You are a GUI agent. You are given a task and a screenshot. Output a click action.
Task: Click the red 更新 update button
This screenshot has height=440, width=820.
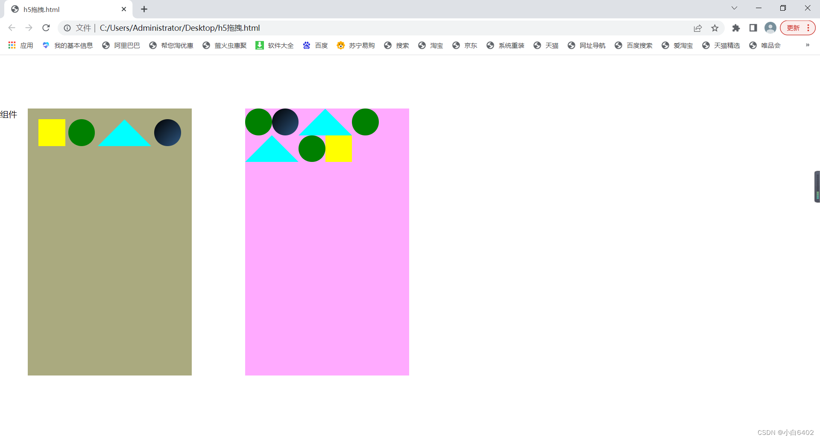point(793,28)
